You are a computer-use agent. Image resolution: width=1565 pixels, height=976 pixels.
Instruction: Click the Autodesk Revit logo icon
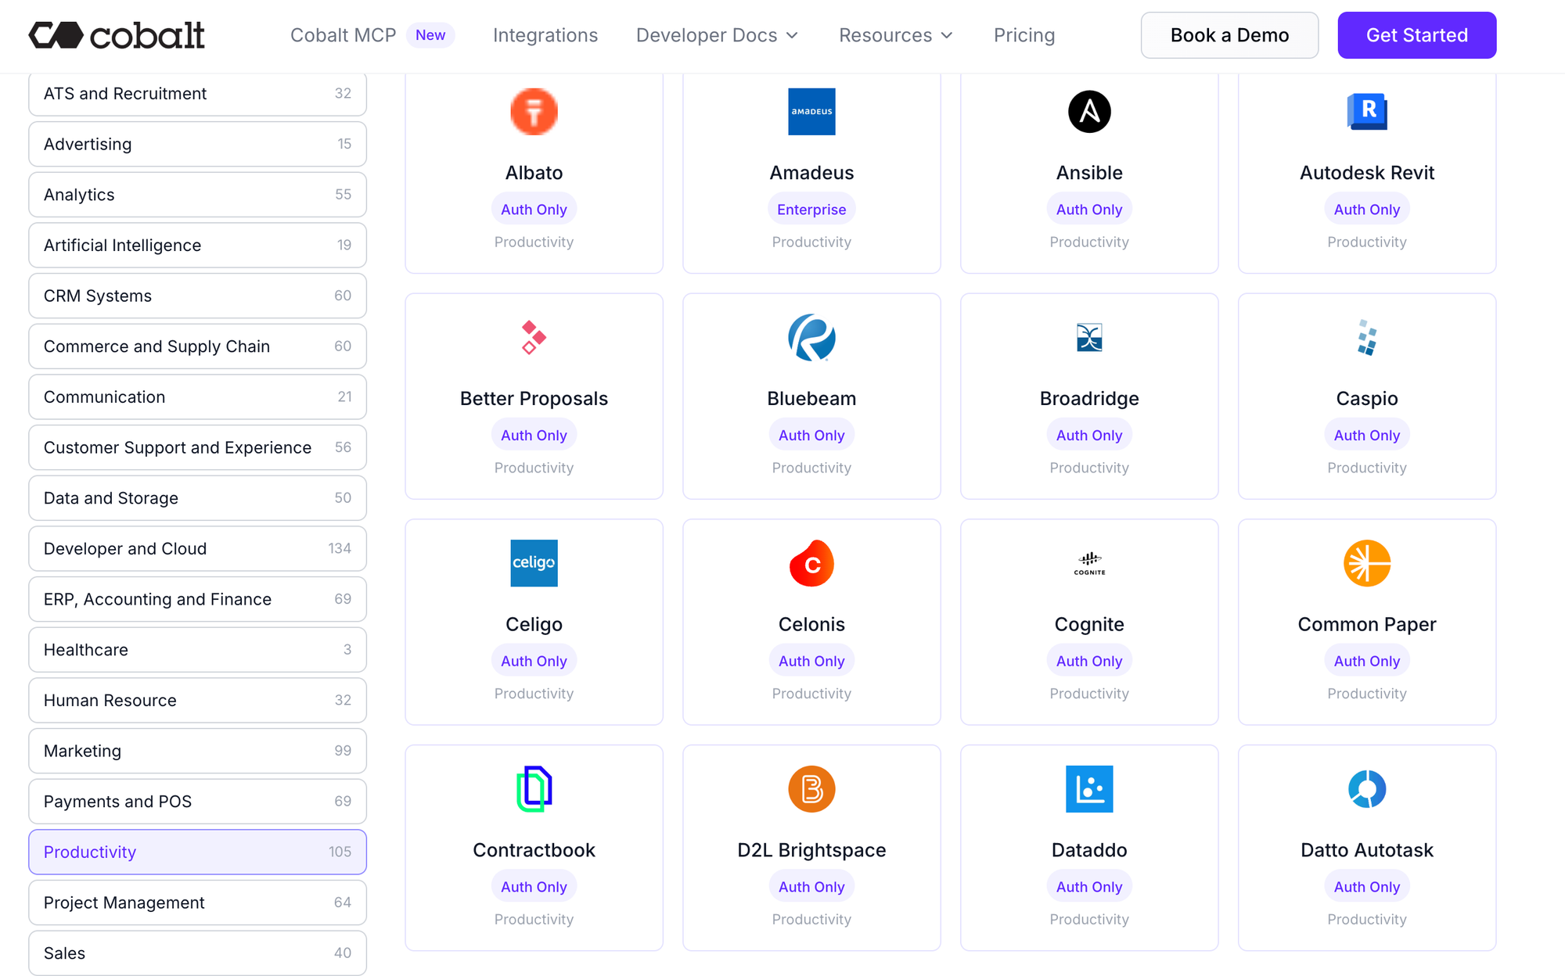click(1367, 112)
